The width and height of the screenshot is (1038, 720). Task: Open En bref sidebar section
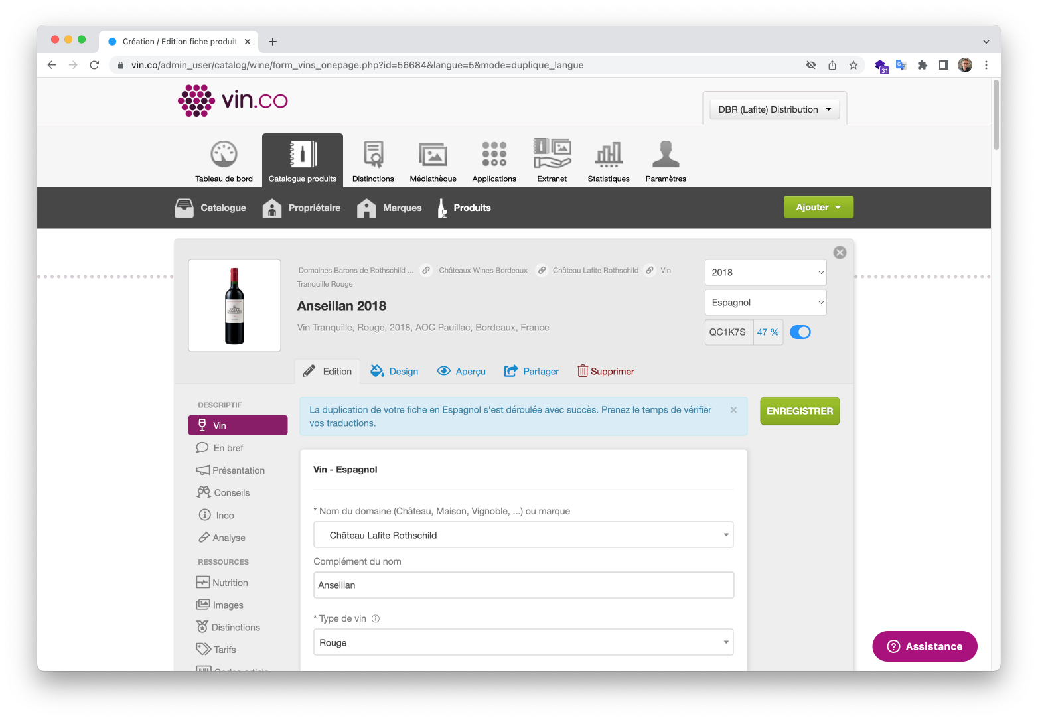pyautogui.click(x=220, y=448)
